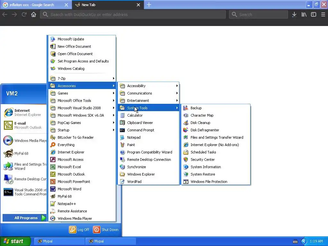Switch to the inflation xxx Google Search tab
Screen dimensions: 328x246
pos(36,4)
